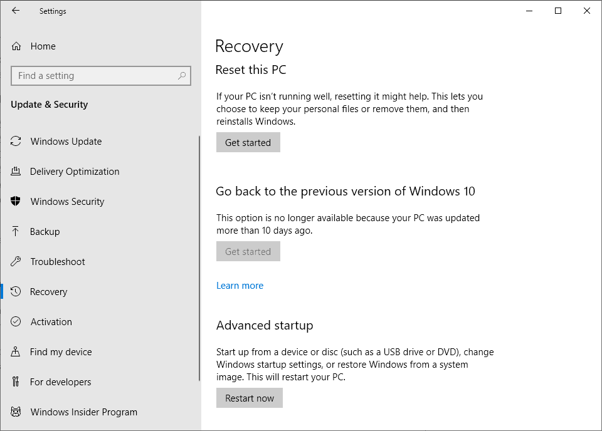Click the Activation checkmark circle icon
The height and width of the screenshot is (431, 602).
[x=16, y=322]
